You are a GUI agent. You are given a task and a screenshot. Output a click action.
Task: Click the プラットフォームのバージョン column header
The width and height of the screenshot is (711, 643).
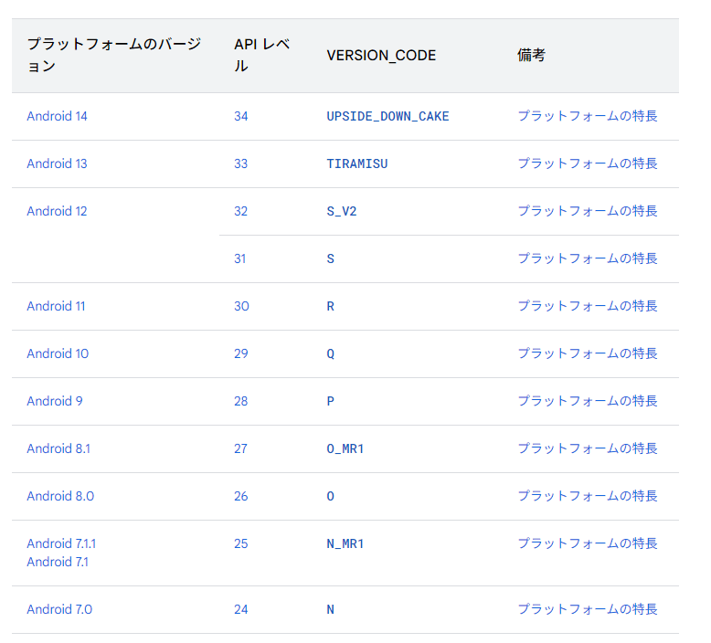[114, 56]
